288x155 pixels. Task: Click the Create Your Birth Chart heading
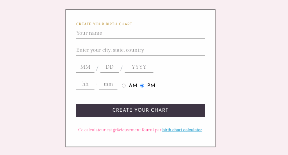click(x=104, y=24)
